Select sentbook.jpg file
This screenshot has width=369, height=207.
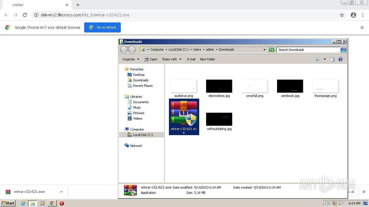coord(290,89)
